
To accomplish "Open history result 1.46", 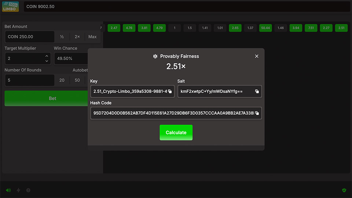I will [280, 28].
